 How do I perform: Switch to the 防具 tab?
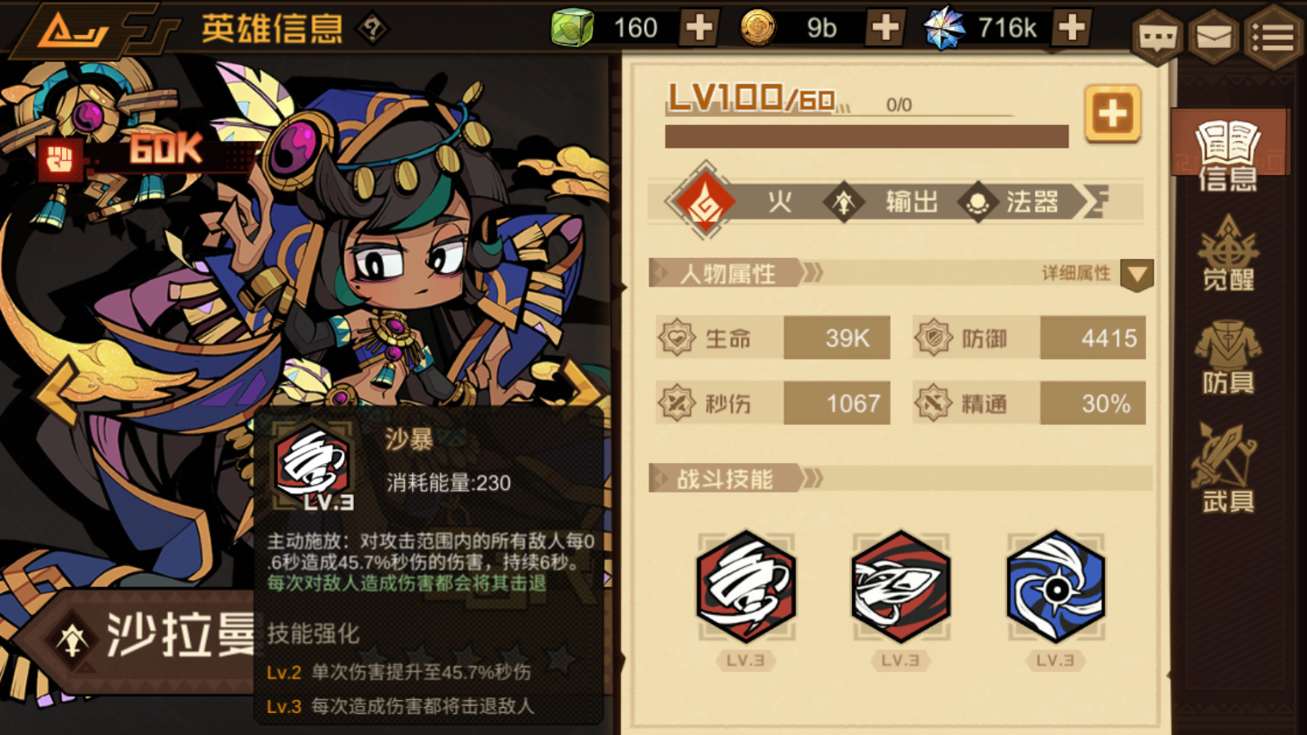point(1228,358)
